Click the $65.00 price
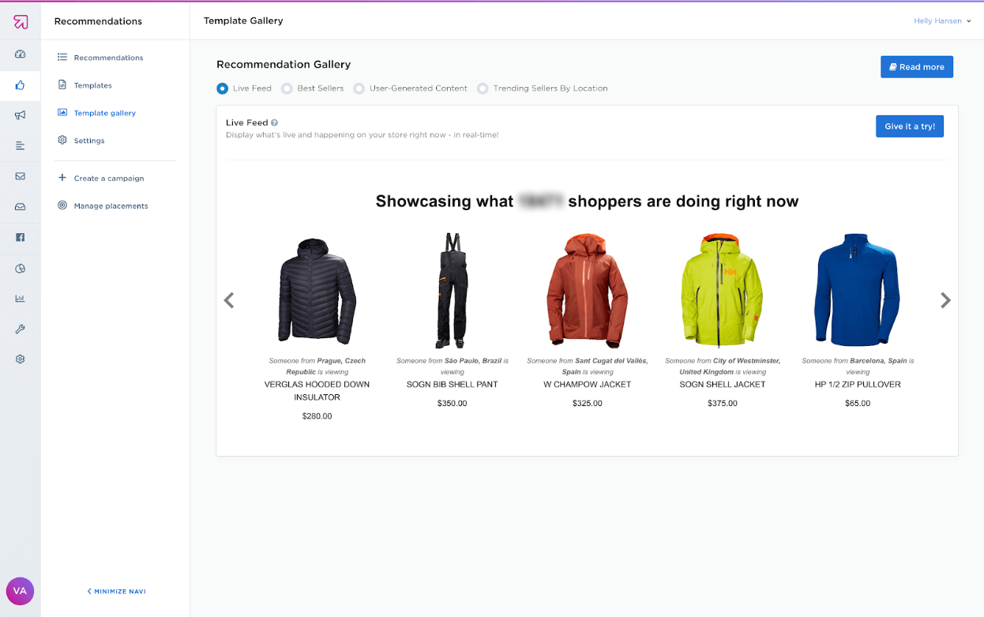Screen dimensions: 984x617 click(858, 404)
